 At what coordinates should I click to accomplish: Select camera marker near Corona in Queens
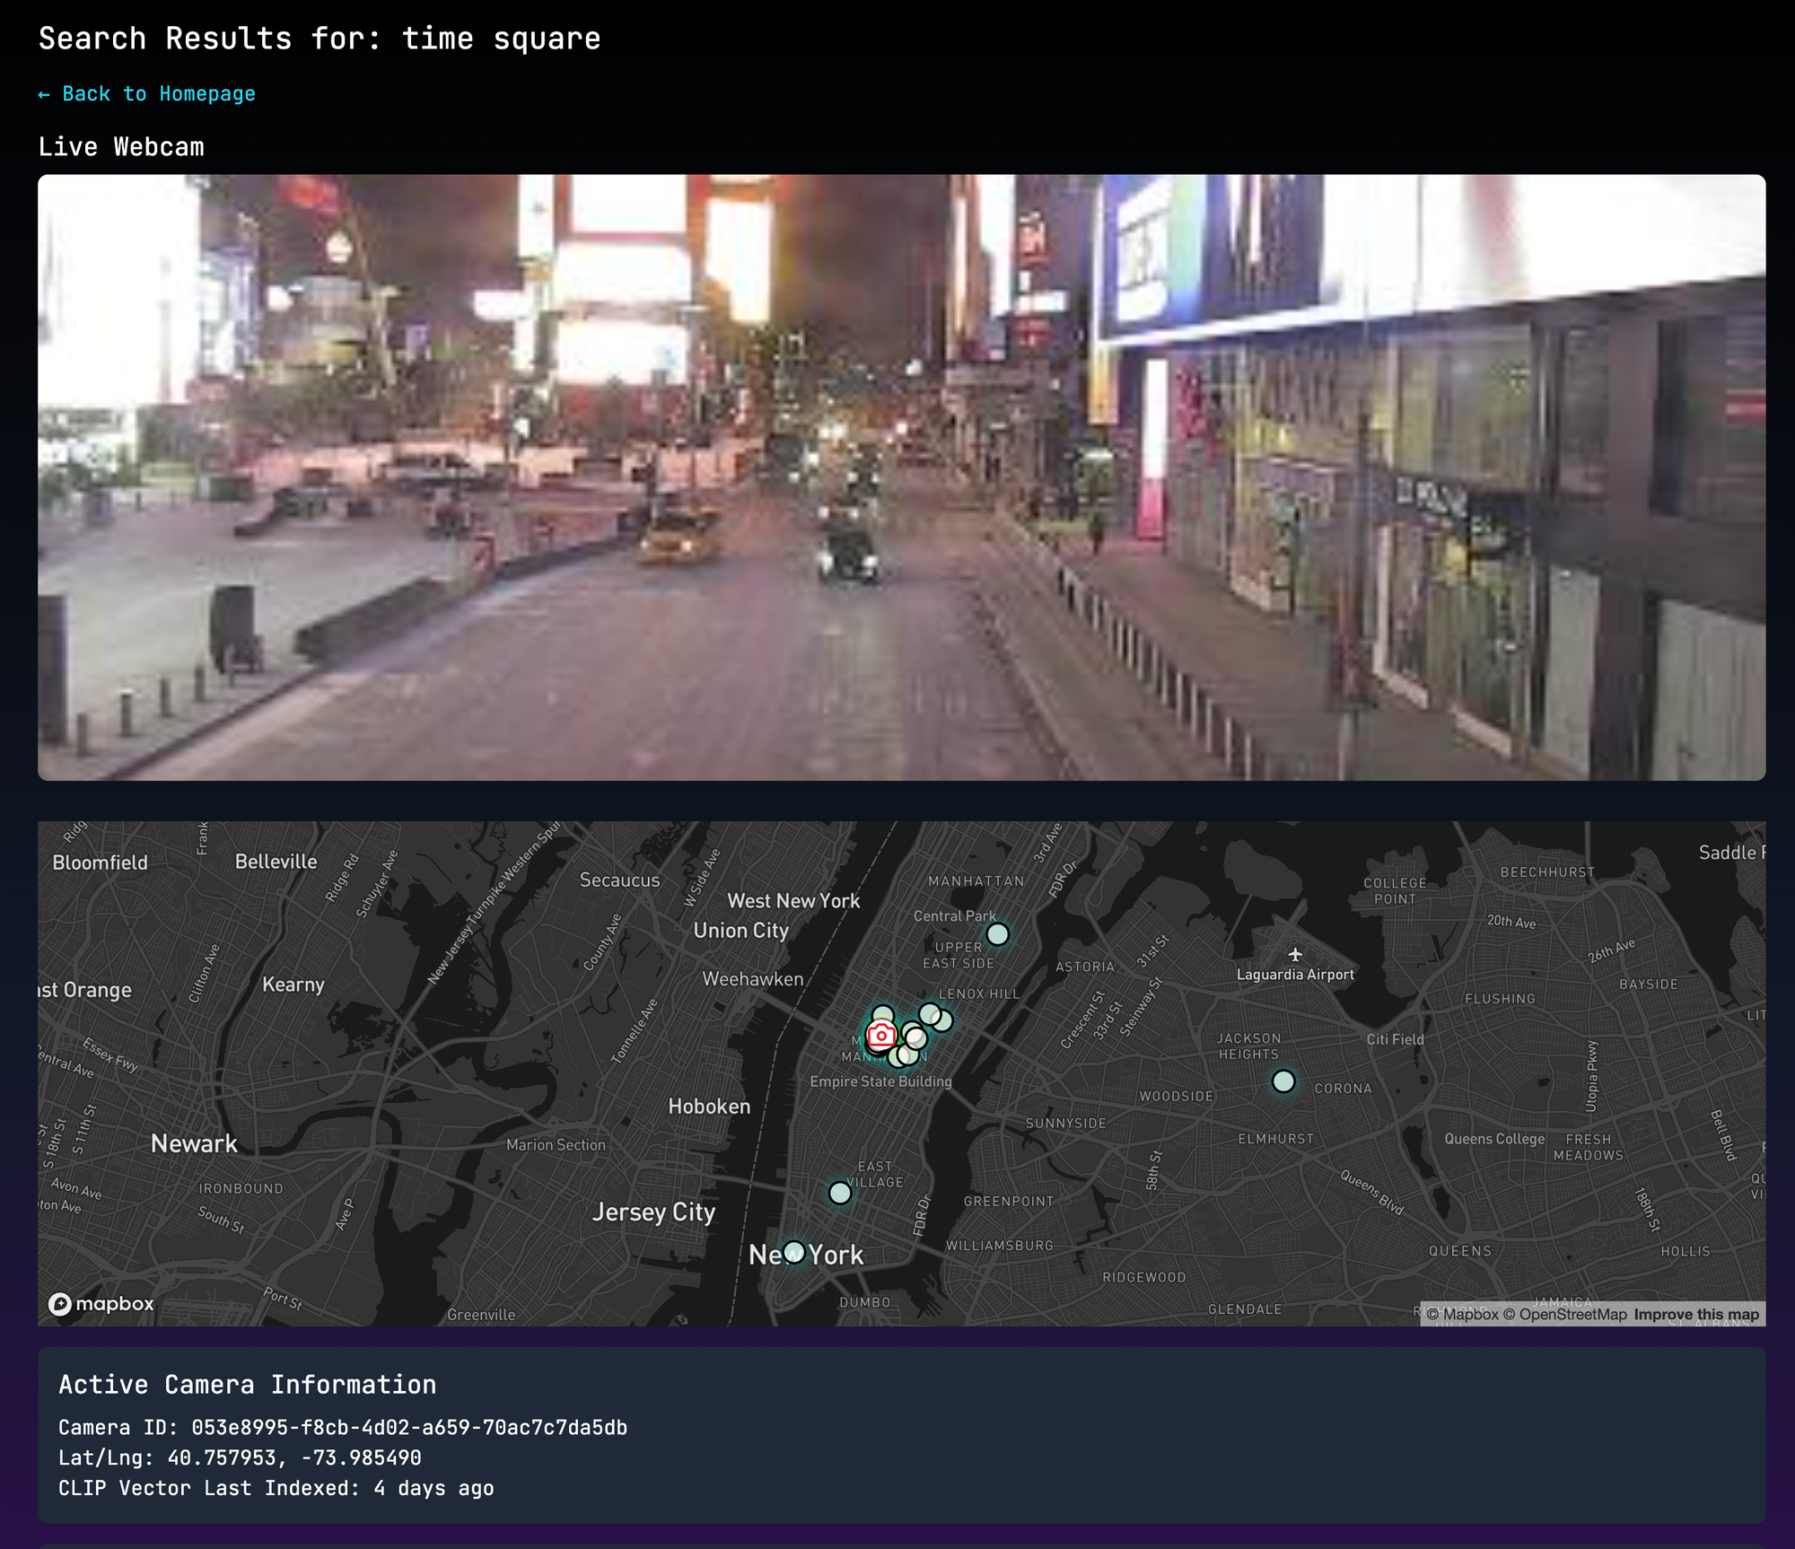coord(1283,1081)
